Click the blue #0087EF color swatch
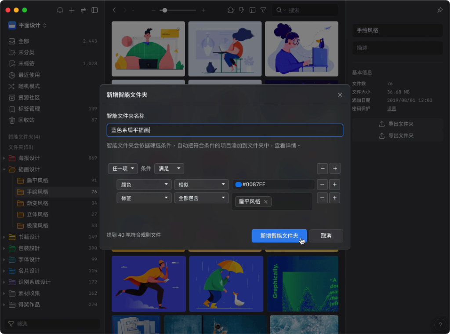450x334 pixels. point(239,185)
